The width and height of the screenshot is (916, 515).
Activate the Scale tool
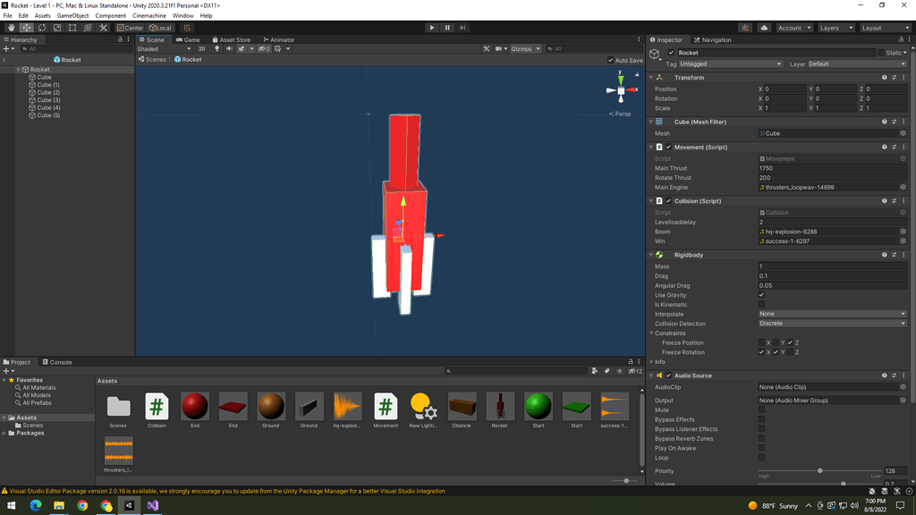56,28
